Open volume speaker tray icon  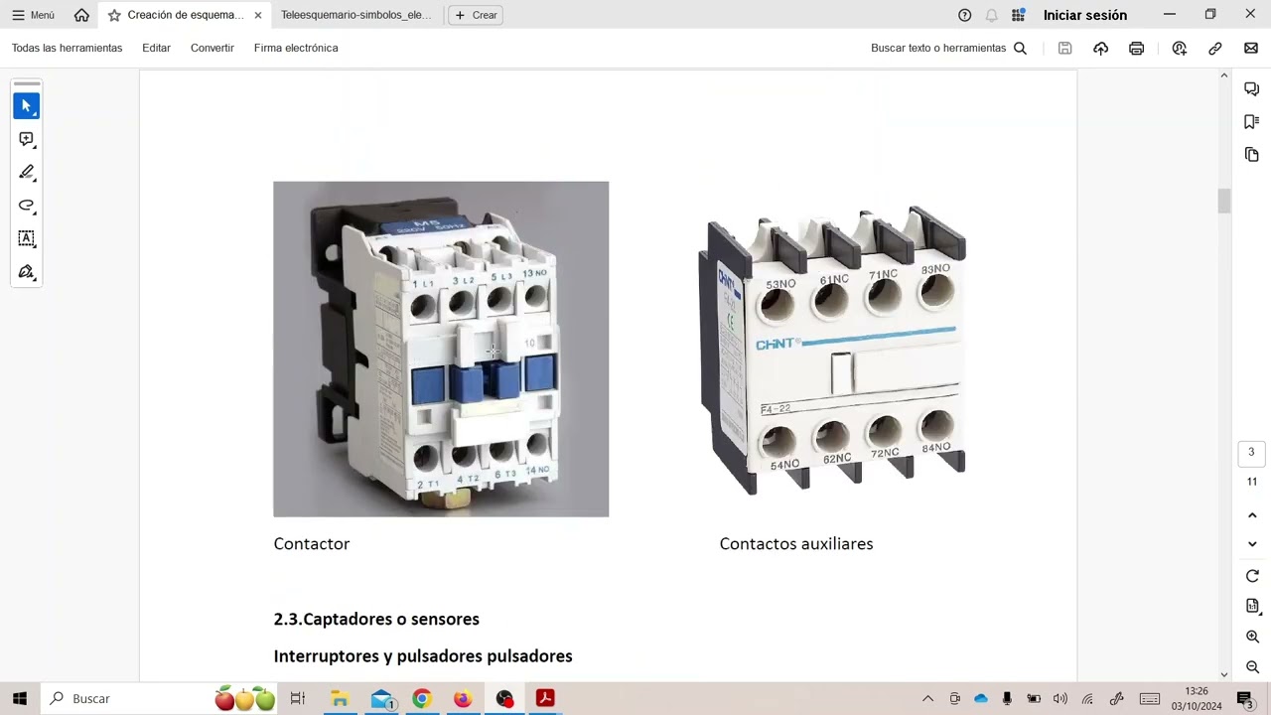pyautogui.click(x=1060, y=699)
